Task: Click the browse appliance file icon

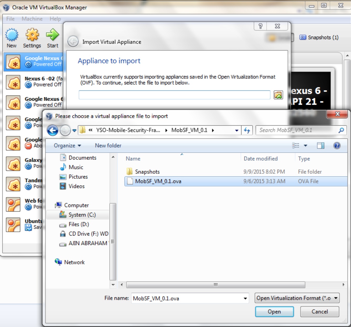Action: (278, 95)
